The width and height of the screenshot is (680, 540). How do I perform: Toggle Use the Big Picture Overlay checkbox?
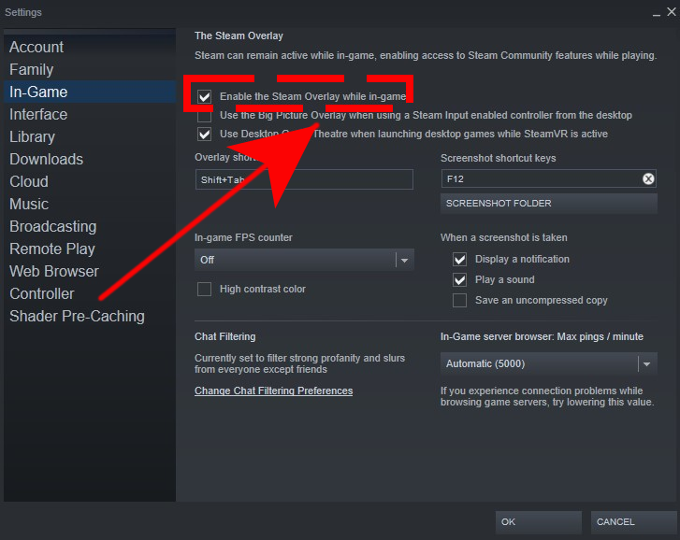point(204,115)
